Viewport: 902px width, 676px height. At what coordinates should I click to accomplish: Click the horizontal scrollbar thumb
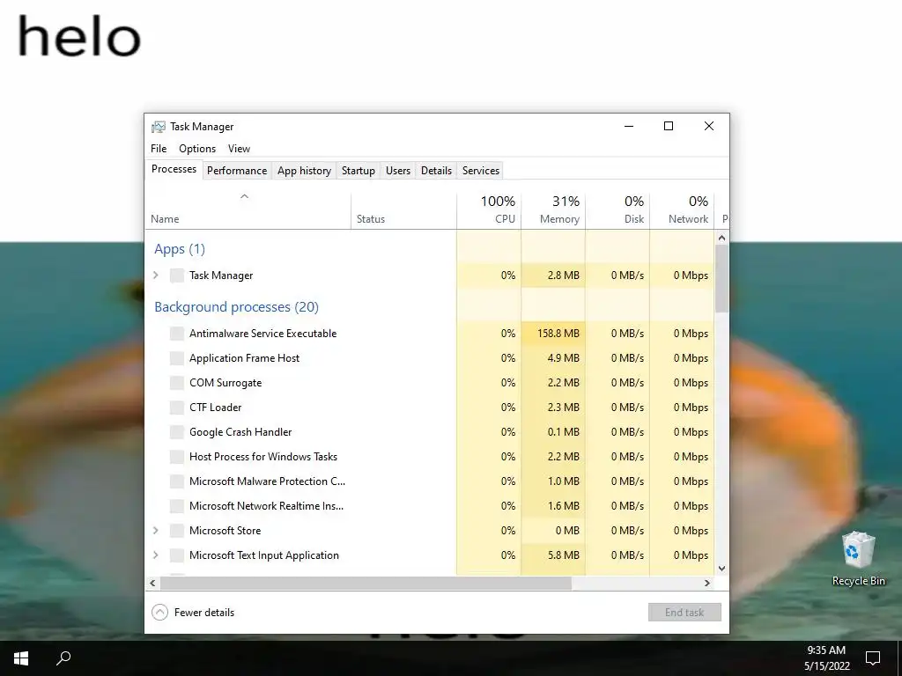(x=366, y=583)
